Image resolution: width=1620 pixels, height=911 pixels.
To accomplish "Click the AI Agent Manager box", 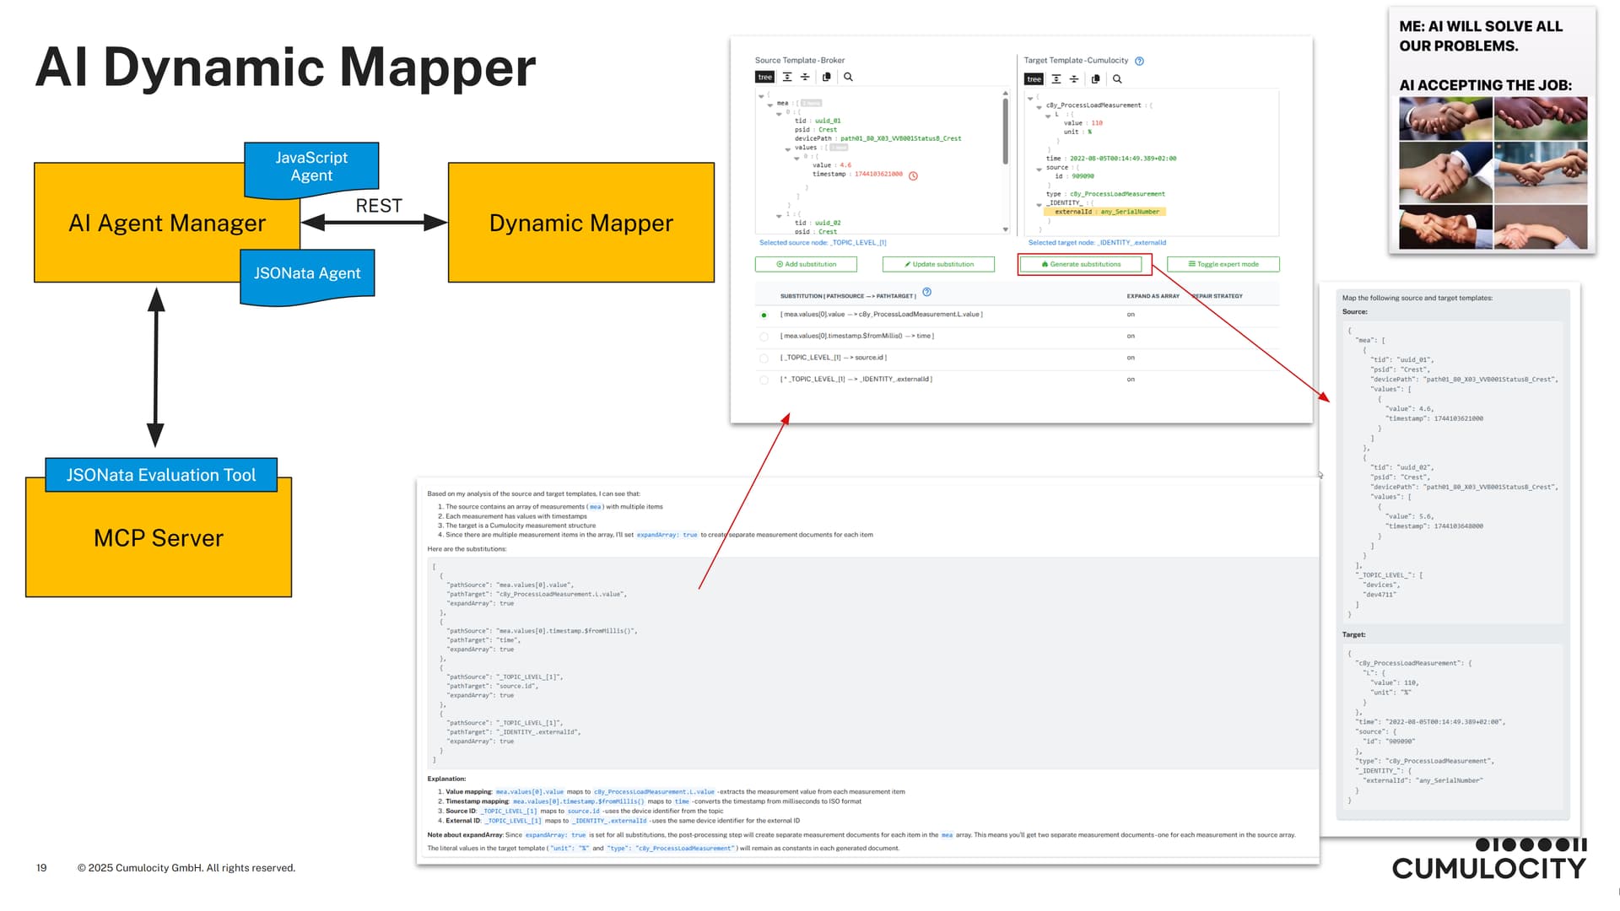I will (166, 224).
